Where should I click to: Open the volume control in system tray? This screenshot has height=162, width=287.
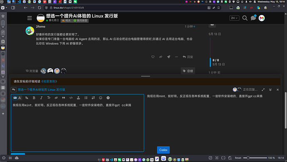coord(250,2)
